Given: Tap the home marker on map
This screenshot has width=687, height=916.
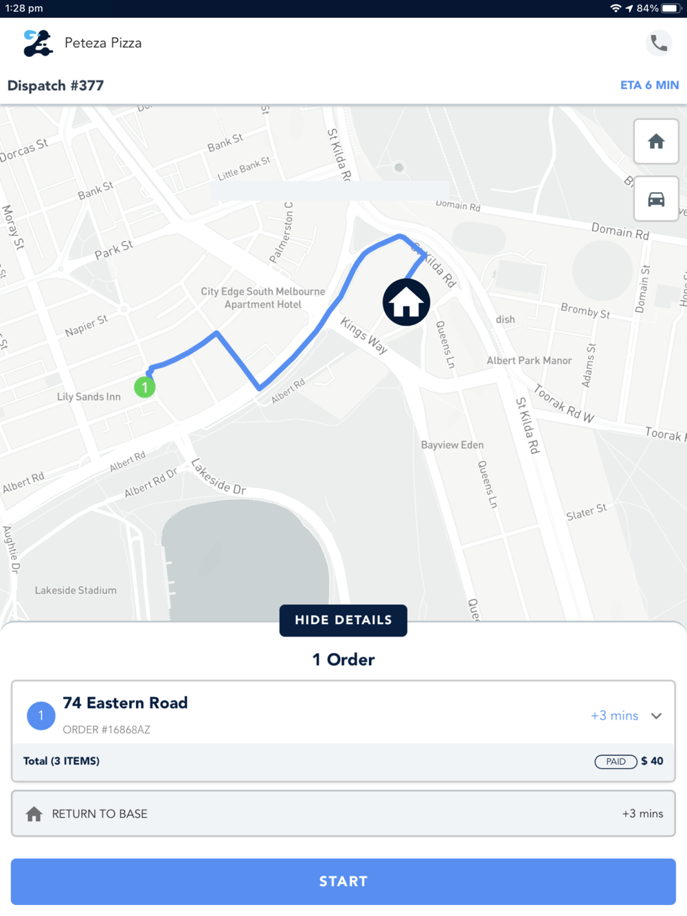Looking at the screenshot, I should click(x=407, y=302).
